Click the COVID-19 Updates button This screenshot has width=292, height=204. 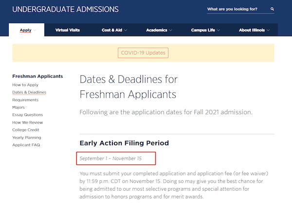(x=143, y=53)
